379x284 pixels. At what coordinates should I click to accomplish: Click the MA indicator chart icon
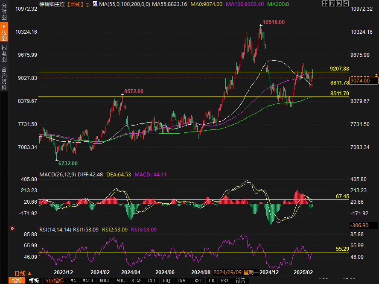tap(95, 4)
